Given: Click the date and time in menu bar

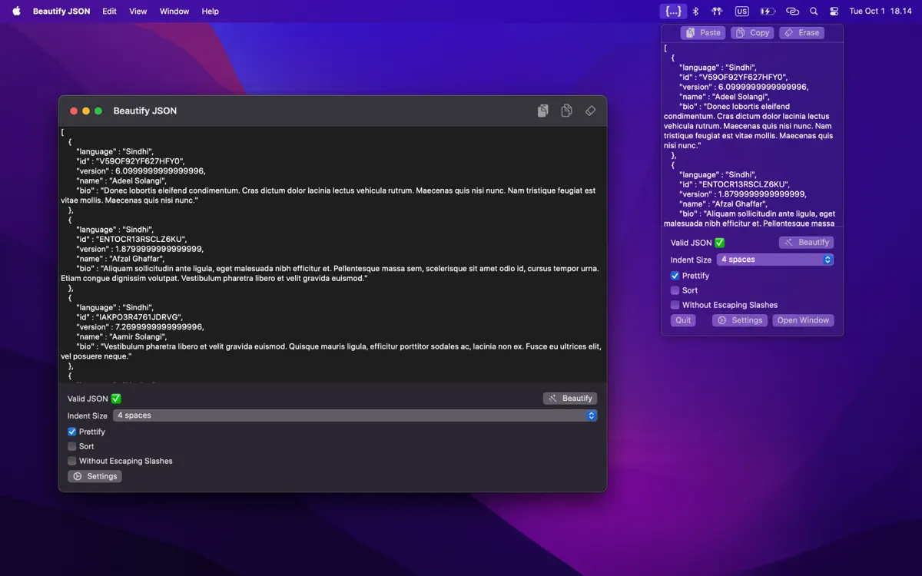Looking at the screenshot, I should pyautogui.click(x=880, y=12).
